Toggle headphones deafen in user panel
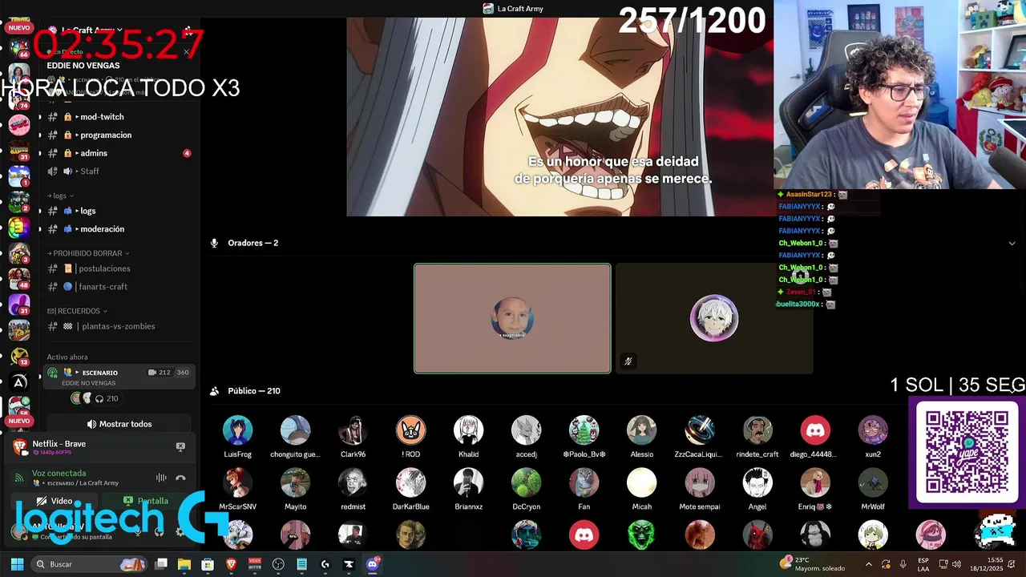This screenshot has width=1026, height=577. 159,531
